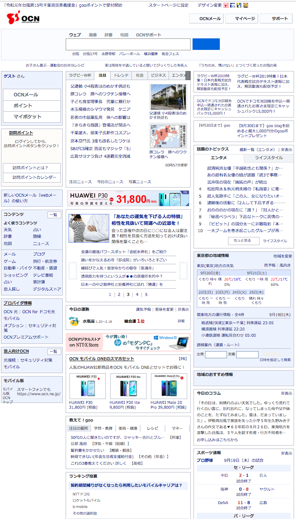Open the 詳細 horoscope detail link

click(182, 321)
